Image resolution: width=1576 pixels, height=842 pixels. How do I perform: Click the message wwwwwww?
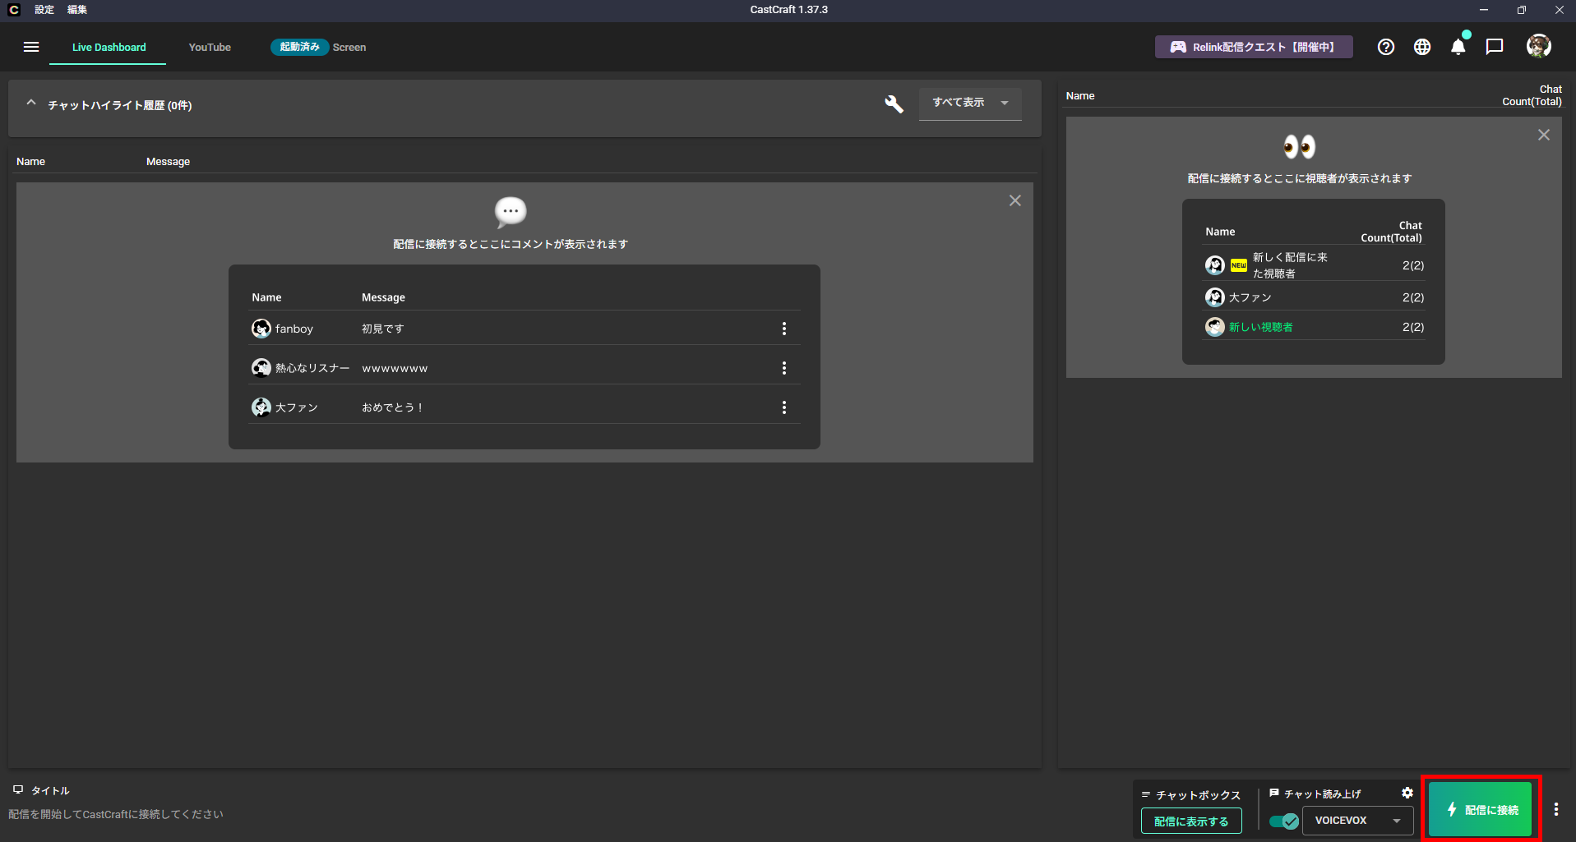pos(395,368)
